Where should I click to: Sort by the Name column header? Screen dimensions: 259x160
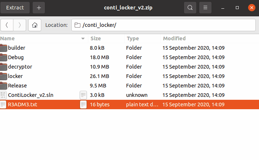click(40, 38)
